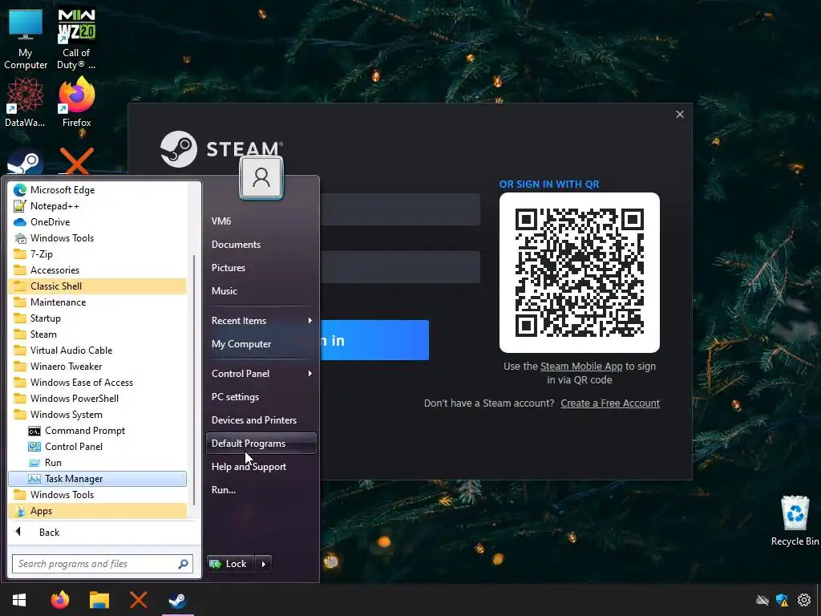
Task: Launch Firefox from desktop shortcut
Action: (x=76, y=102)
